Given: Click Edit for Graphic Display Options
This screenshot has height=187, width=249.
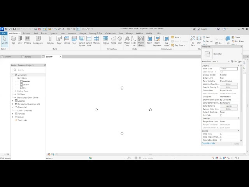Looking at the screenshot, I should pyautogui.click(x=229, y=87).
